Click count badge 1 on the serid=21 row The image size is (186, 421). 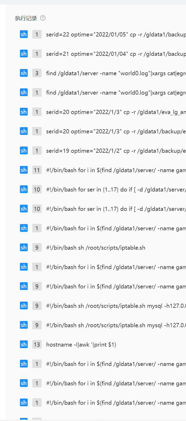click(x=37, y=54)
